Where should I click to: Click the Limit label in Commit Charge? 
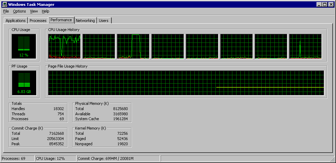point(15,139)
